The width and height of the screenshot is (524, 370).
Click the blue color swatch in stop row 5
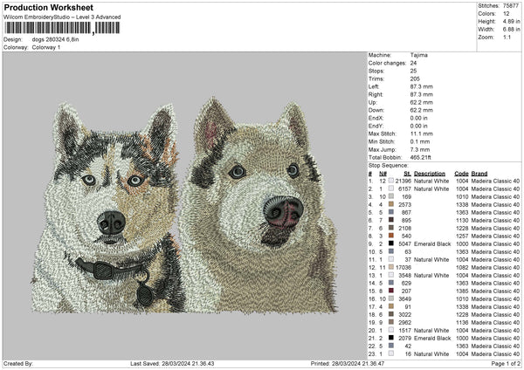(391, 212)
